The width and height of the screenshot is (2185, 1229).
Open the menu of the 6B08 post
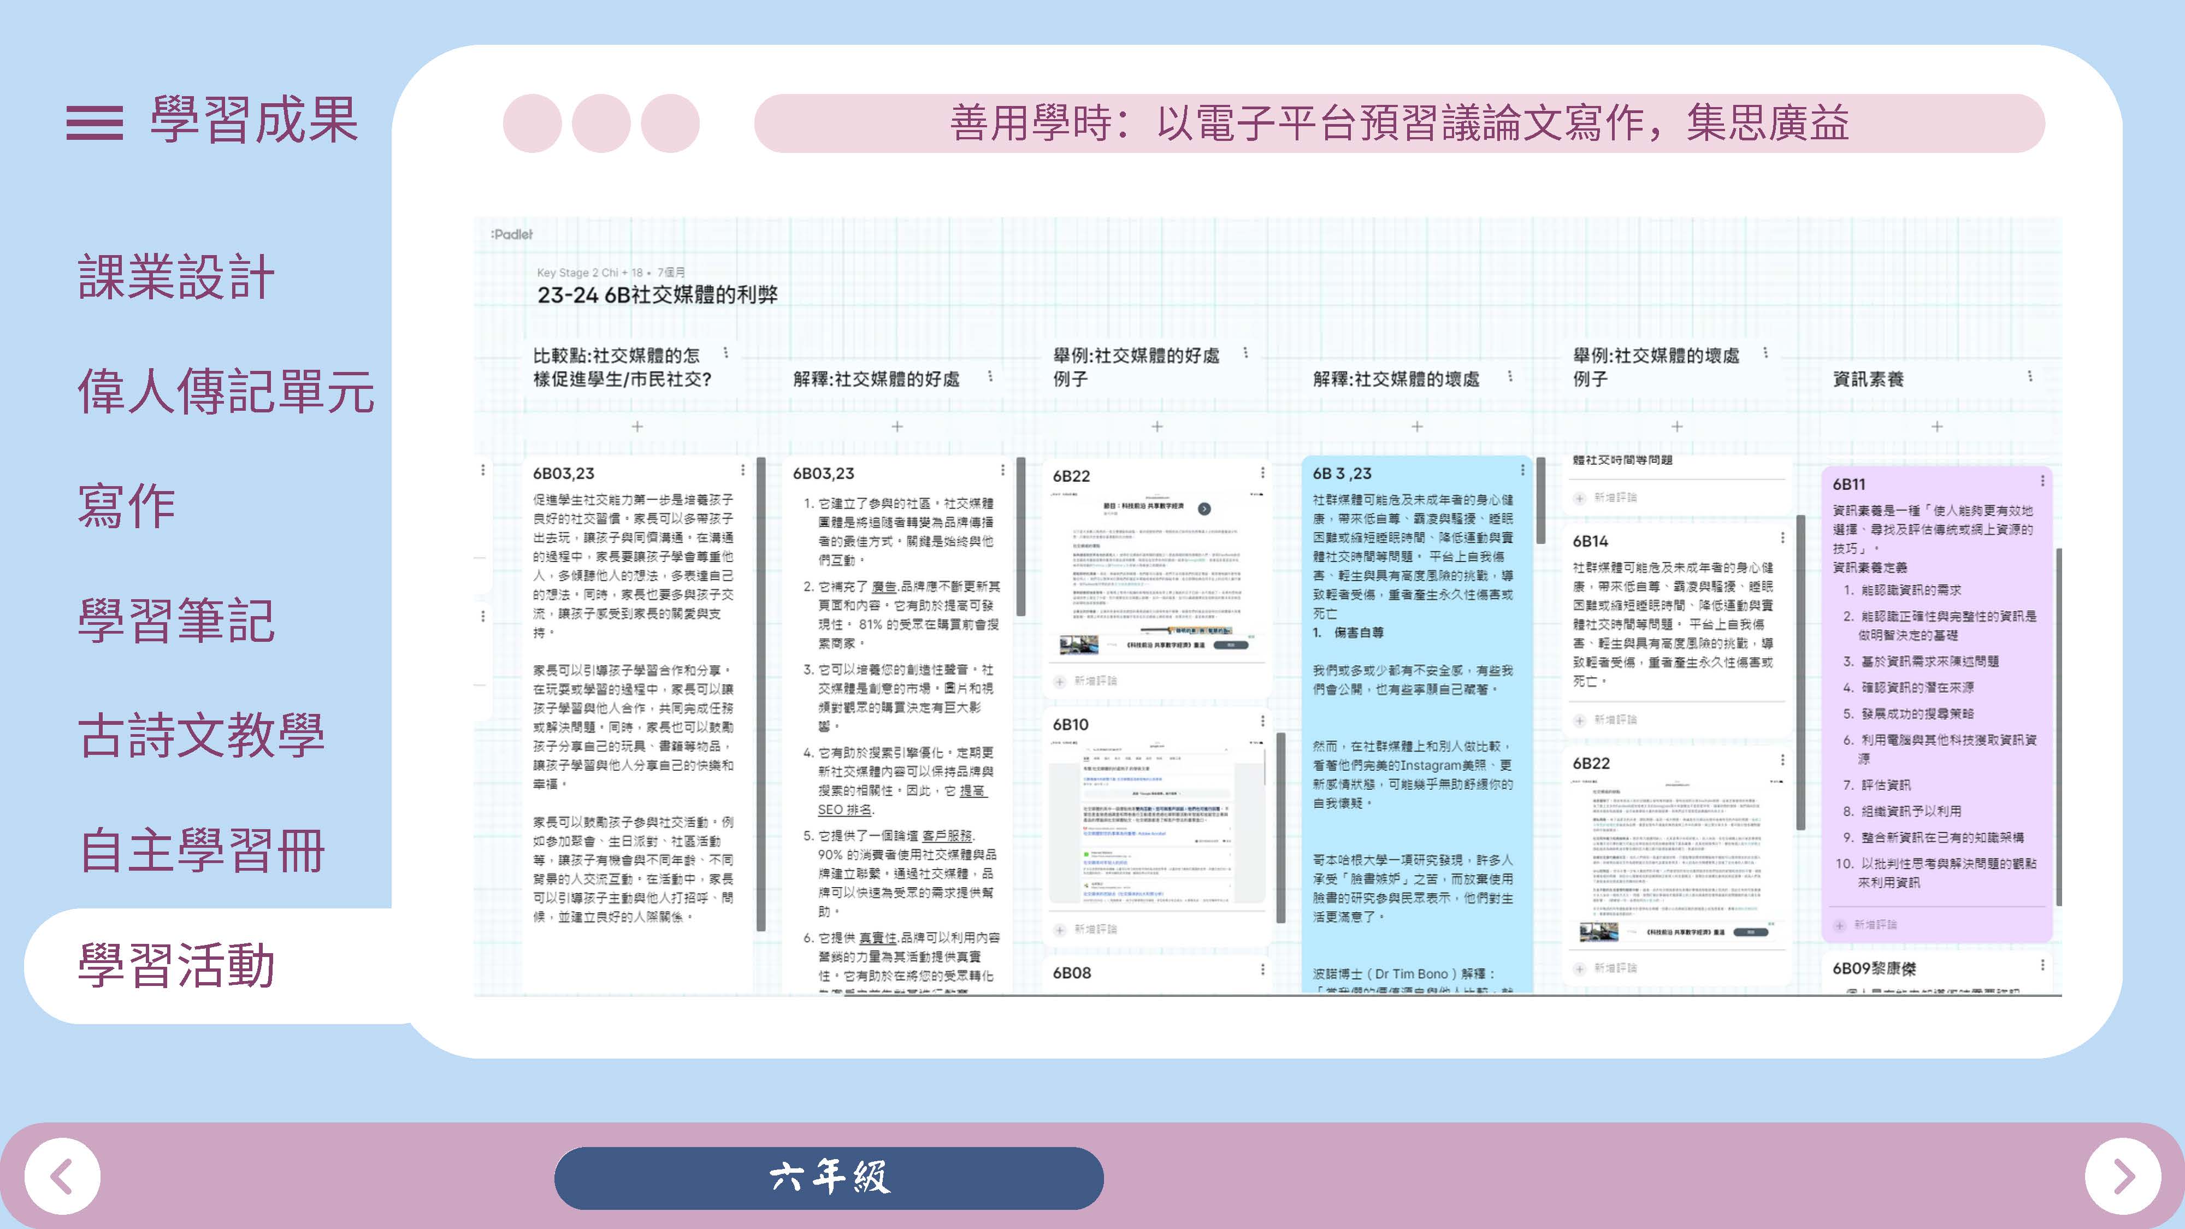[1262, 970]
